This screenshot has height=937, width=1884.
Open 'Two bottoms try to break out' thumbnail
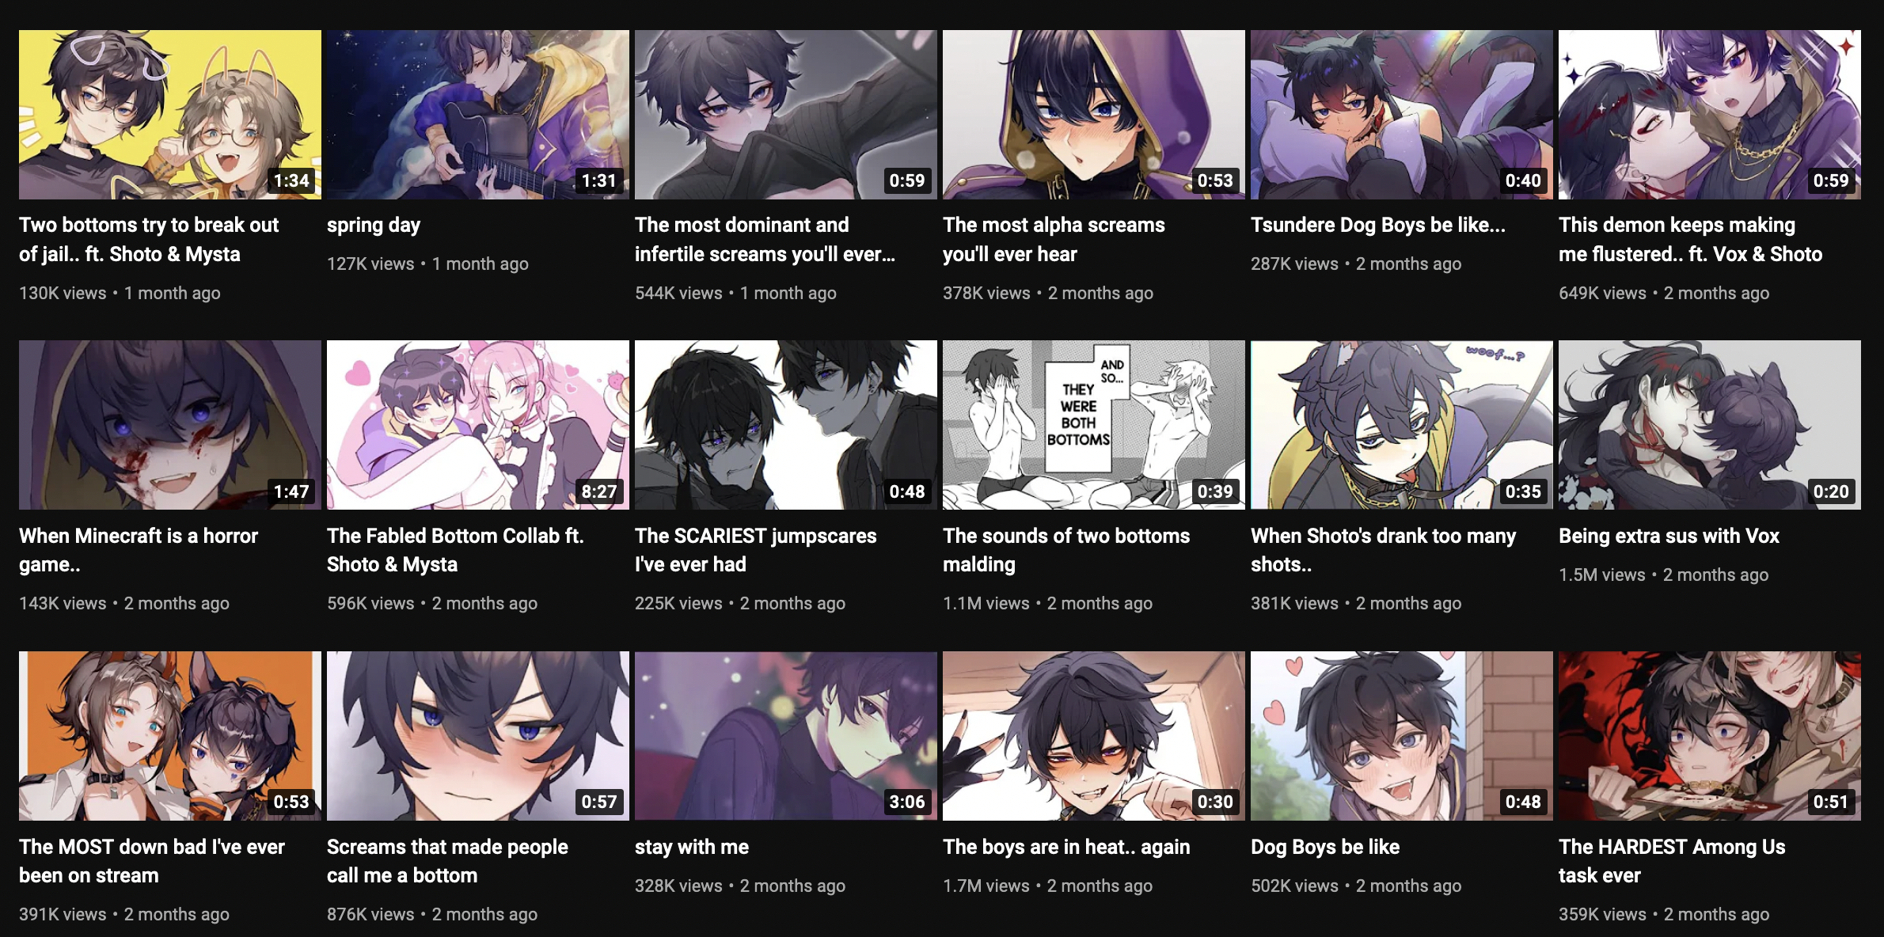coord(169,114)
